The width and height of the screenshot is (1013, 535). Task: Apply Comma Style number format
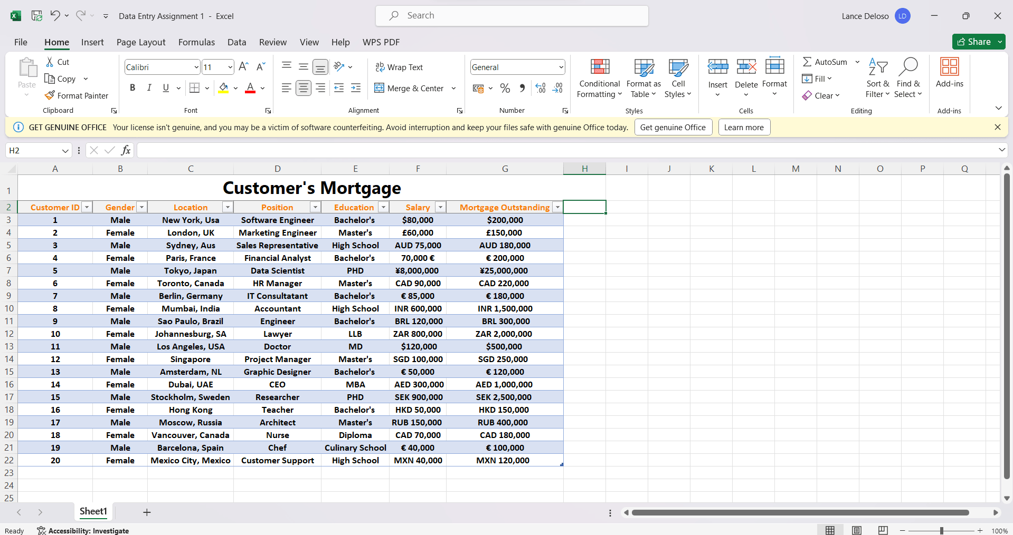(x=522, y=88)
